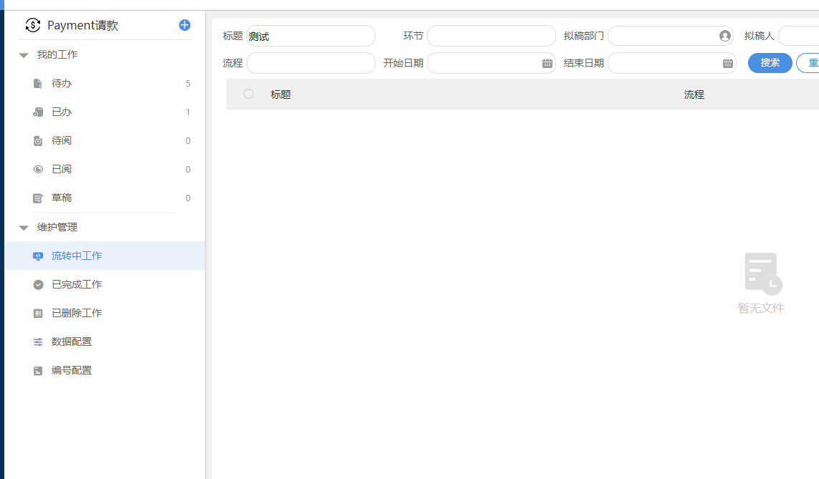Click the blue plus icon beside Payment请款
Image resolution: width=819 pixels, height=479 pixels.
pos(184,25)
